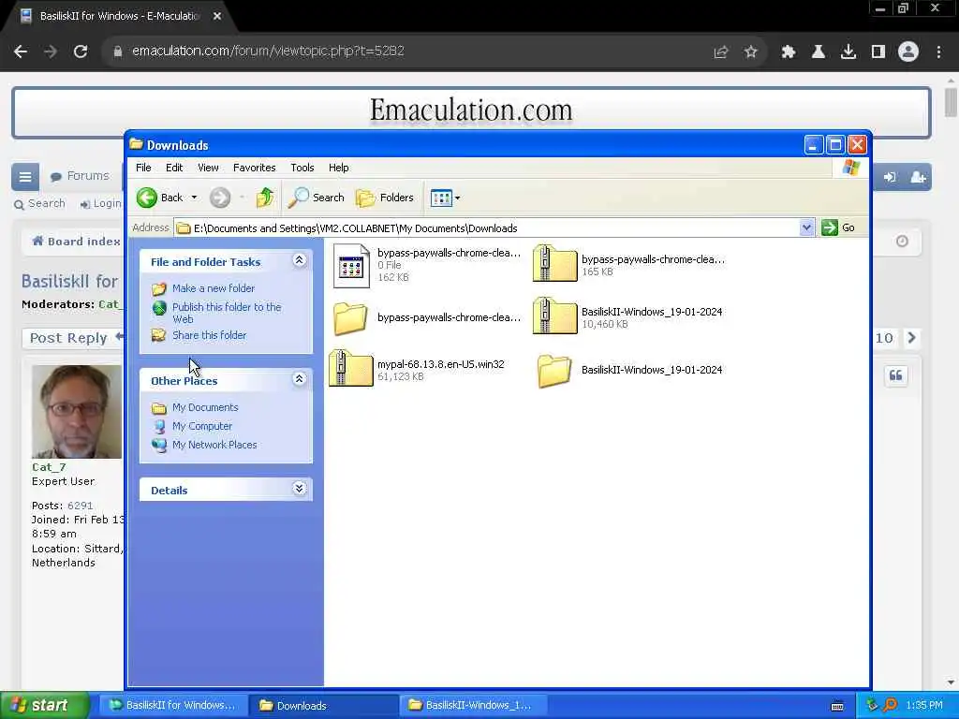Image resolution: width=959 pixels, height=719 pixels.
Task: Select the bypass-paywalls 0 File 162 KB icon
Action: pos(351,265)
